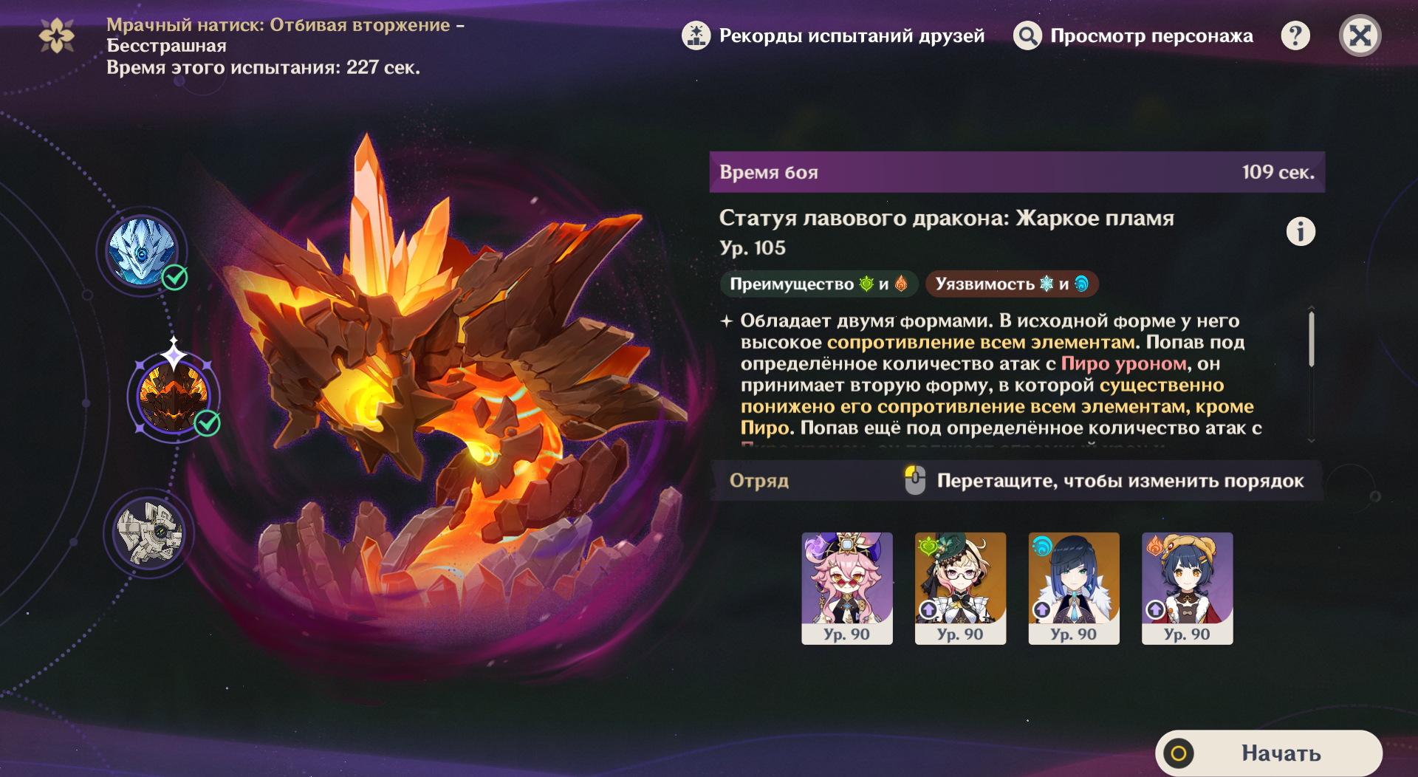Click the Преимущество element tag

click(x=818, y=284)
